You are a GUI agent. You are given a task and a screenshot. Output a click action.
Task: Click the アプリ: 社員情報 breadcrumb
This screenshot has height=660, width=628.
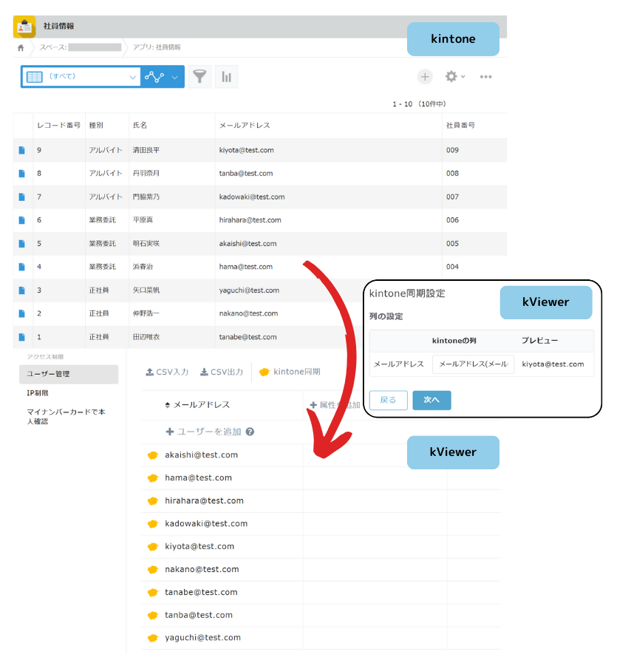coord(157,47)
